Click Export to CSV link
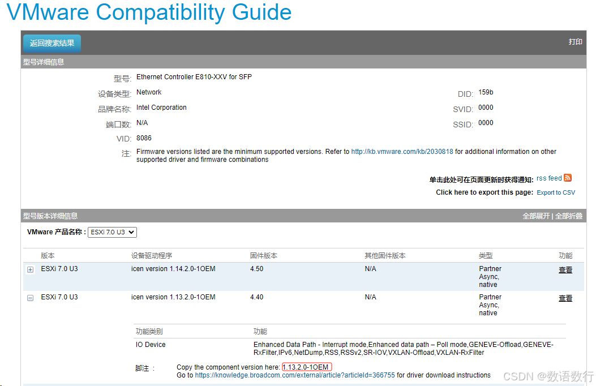The height and width of the screenshot is (386, 596). [556, 192]
